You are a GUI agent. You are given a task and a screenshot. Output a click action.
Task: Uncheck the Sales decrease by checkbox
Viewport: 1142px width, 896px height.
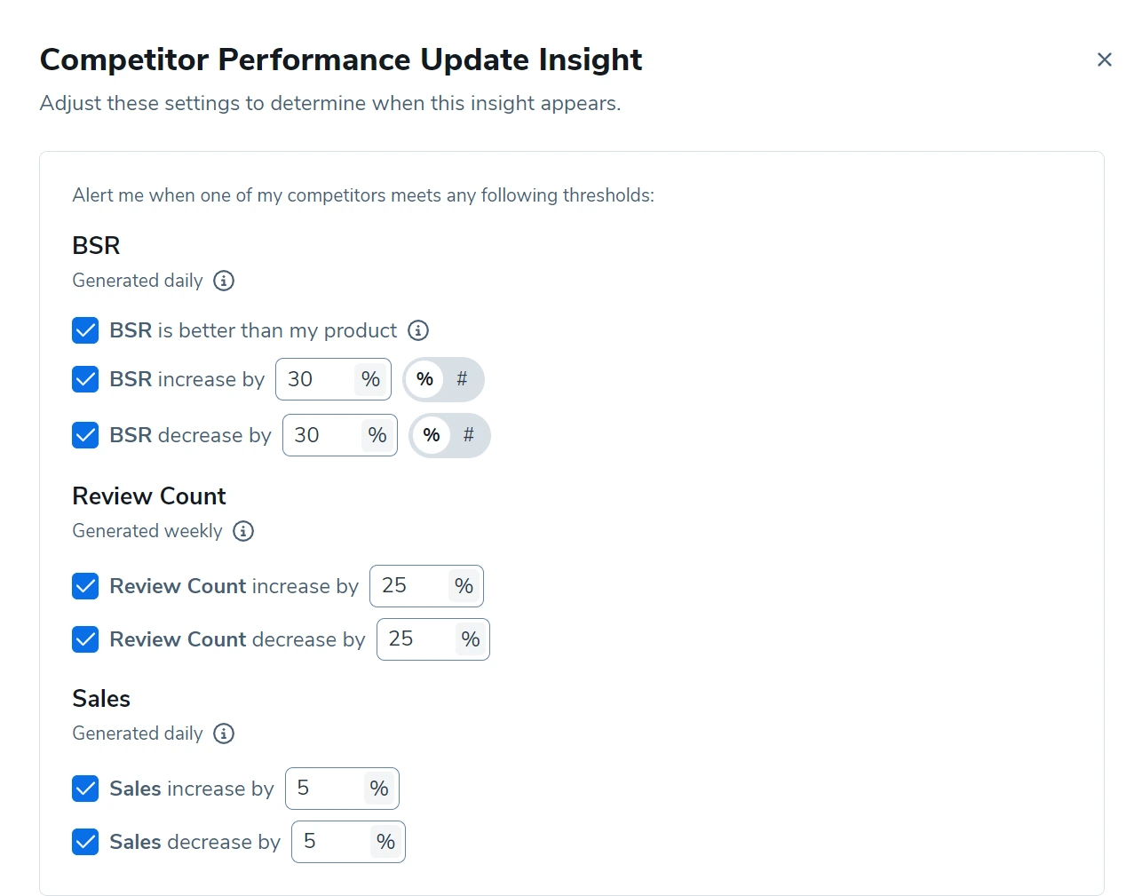tap(85, 842)
